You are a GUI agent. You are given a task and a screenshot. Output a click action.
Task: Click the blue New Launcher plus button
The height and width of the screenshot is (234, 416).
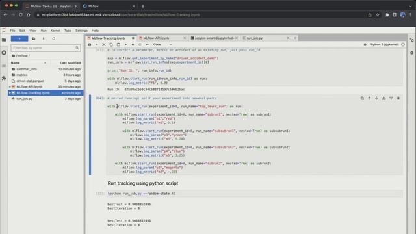(19, 39)
